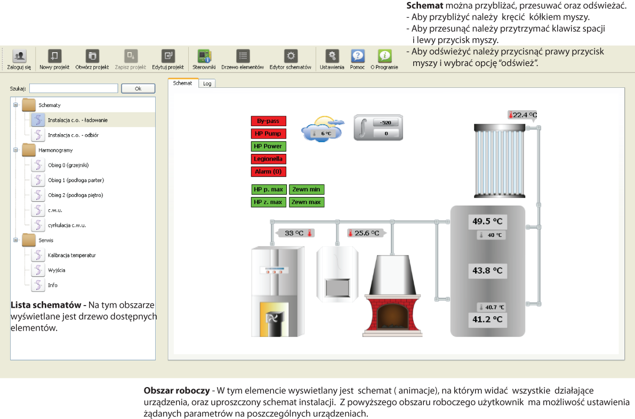The image size is (635, 419).
Task: Click the 40 °C setpoint in tank
Action: pos(491,235)
